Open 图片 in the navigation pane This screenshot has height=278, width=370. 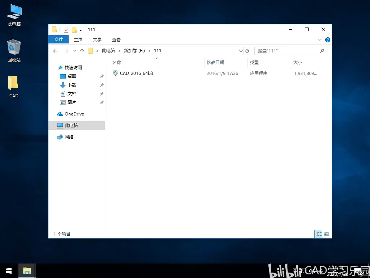pos(72,102)
